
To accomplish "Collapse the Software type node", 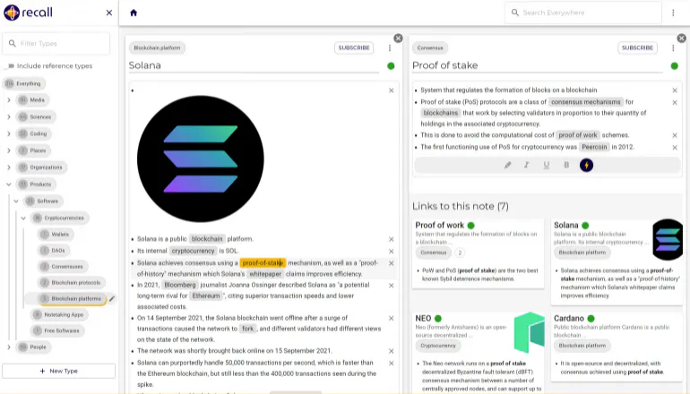I will coord(16,201).
